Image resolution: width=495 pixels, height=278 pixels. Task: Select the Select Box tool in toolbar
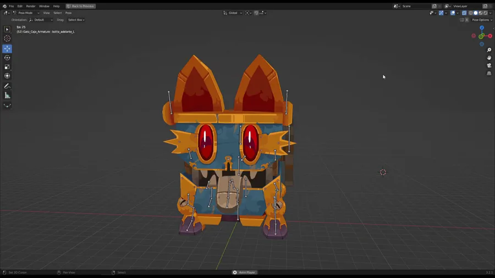coord(7,29)
